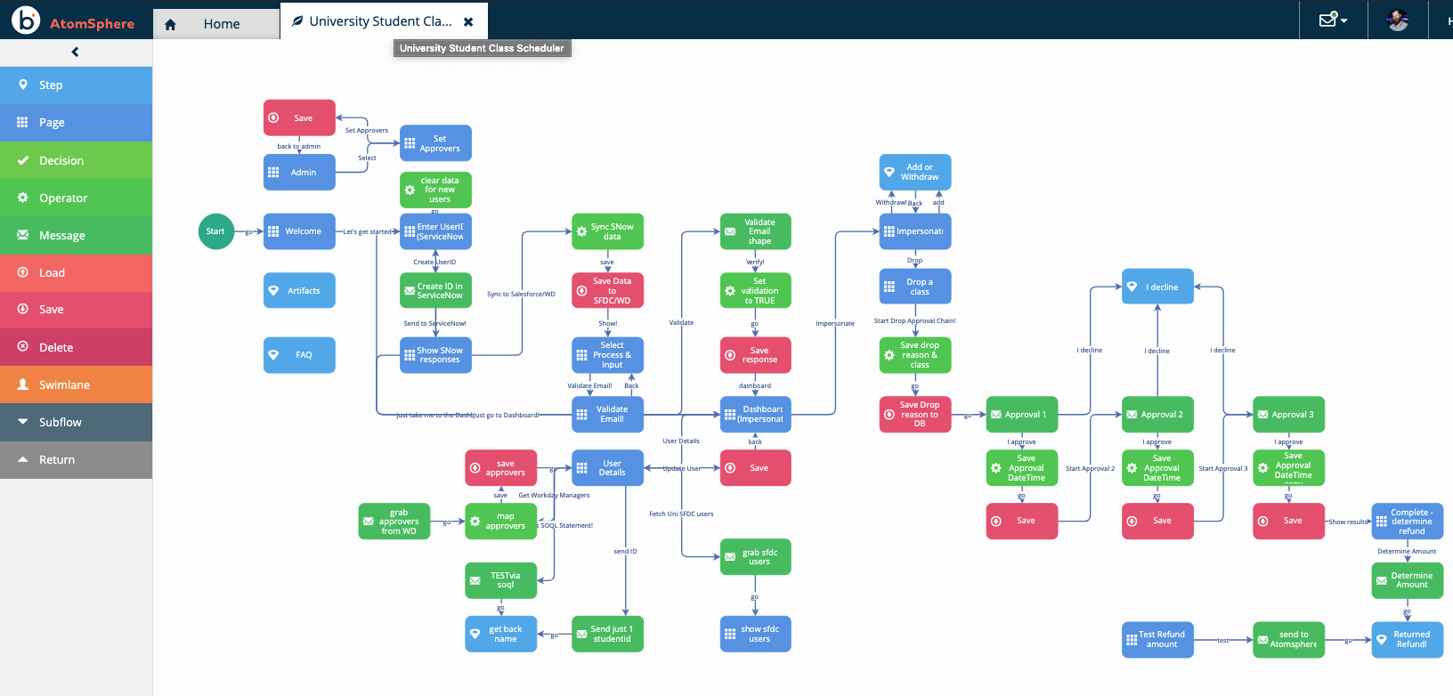
Task: Click the green Start node
Action: tap(215, 231)
